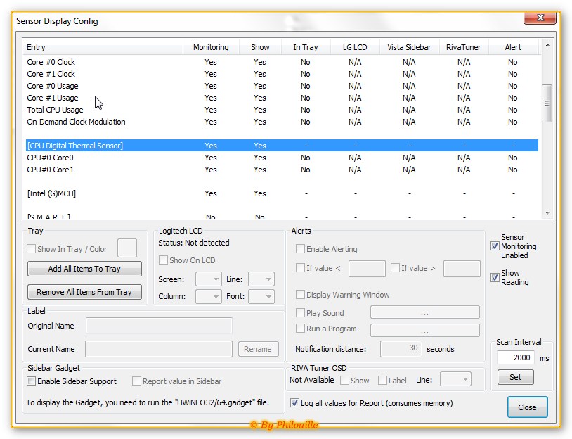Toggle Sensor Monitoring Enabled checkbox
This screenshot has width=572, height=439.
tap(495, 246)
